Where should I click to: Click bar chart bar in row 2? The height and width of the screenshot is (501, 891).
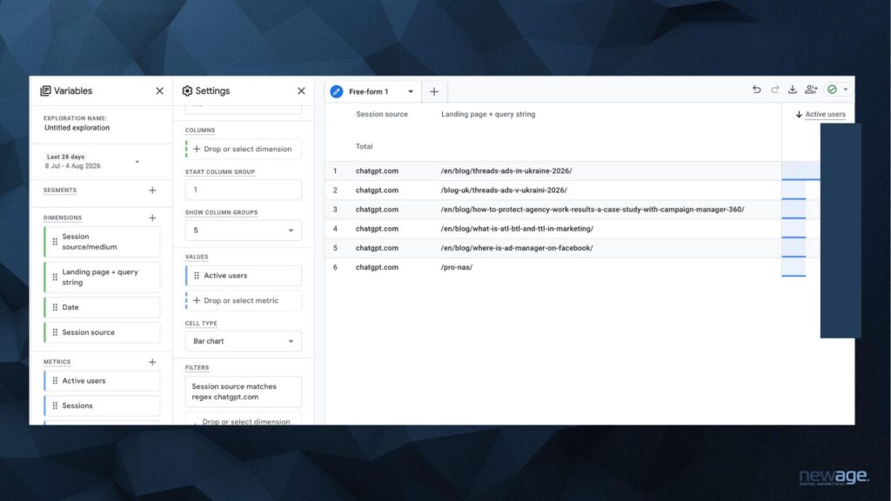click(794, 190)
